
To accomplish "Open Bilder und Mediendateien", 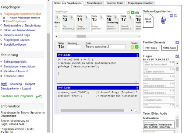I will [x=20, y=30].
